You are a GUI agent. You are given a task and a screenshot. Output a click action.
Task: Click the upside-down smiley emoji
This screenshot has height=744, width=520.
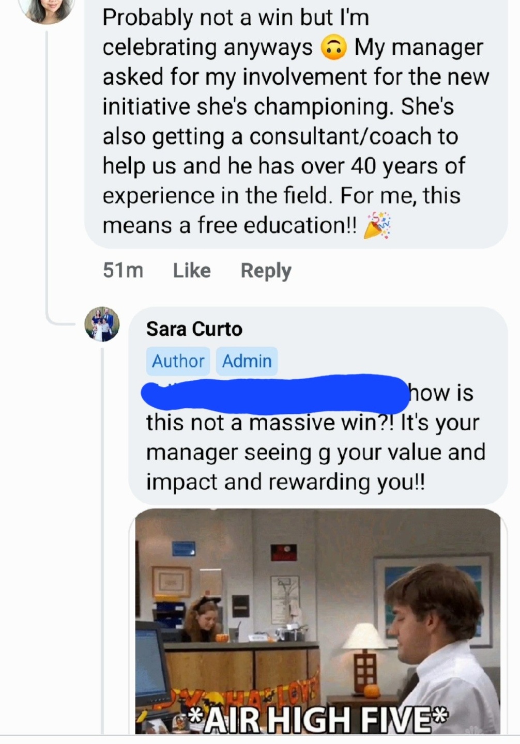pyautogui.click(x=333, y=48)
